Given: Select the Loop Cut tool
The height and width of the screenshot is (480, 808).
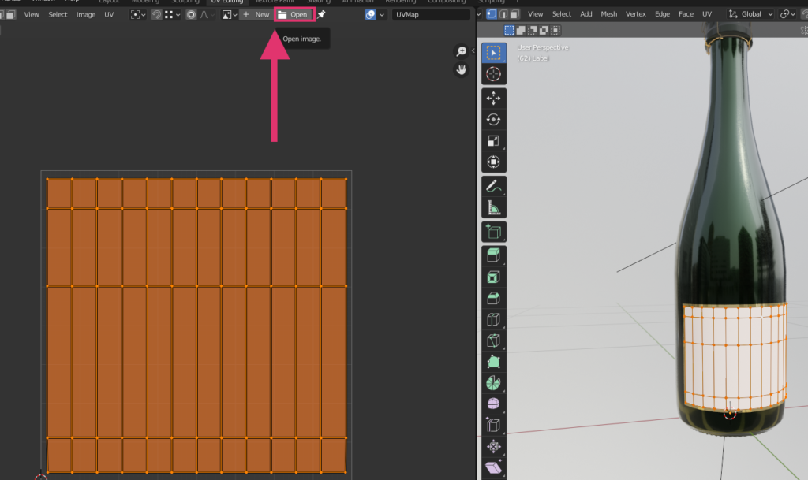Looking at the screenshot, I should 494,319.
